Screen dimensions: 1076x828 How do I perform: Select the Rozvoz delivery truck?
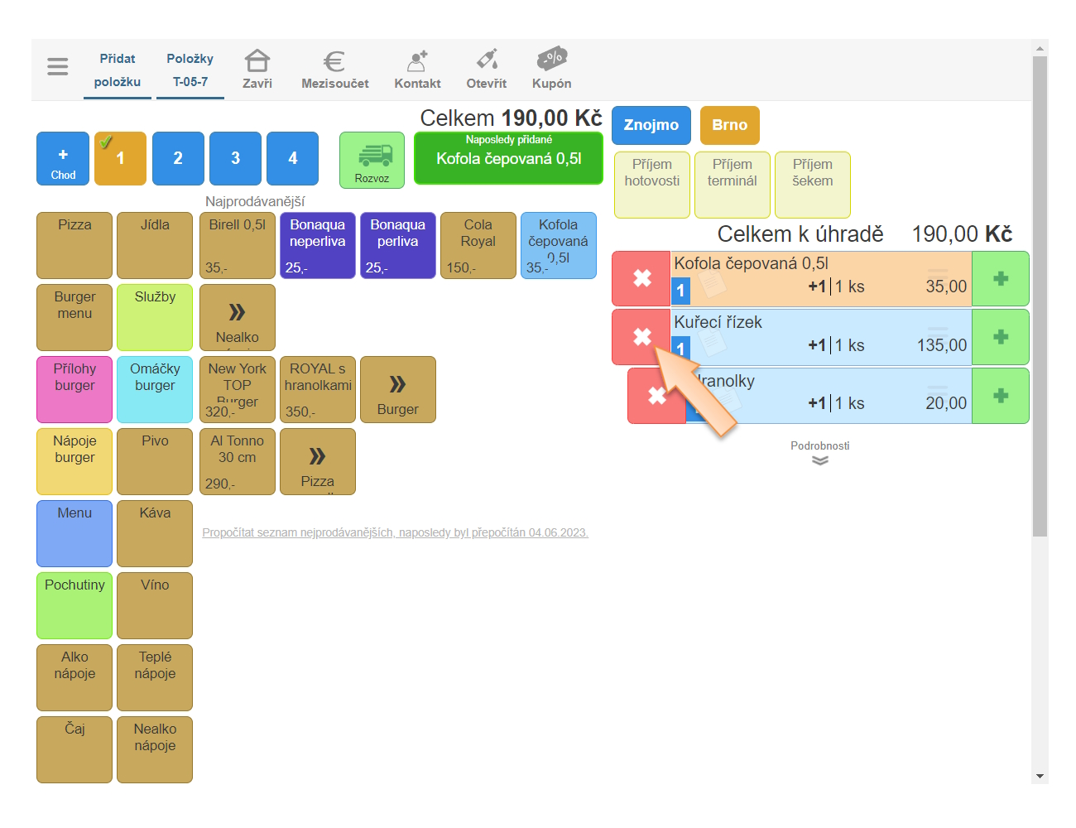pyautogui.click(x=372, y=160)
